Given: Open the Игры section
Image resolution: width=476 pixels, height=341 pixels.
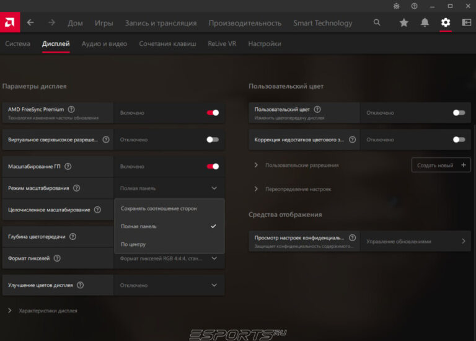Looking at the screenshot, I should coord(104,23).
